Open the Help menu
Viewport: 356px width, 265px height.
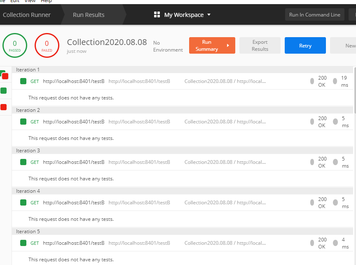[x=46, y=1]
